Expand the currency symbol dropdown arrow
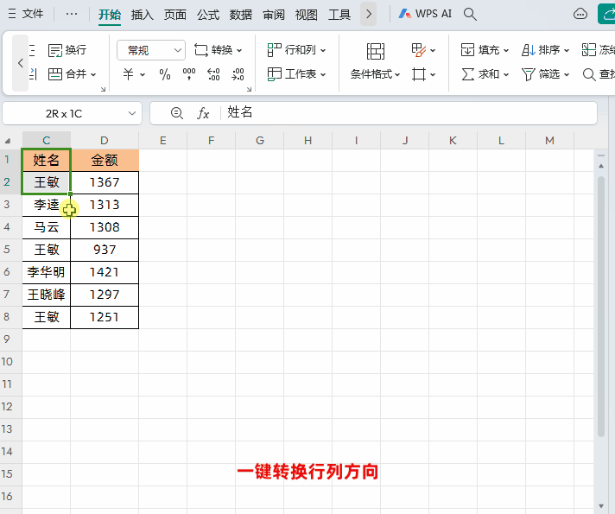 click(x=143, y=74)
